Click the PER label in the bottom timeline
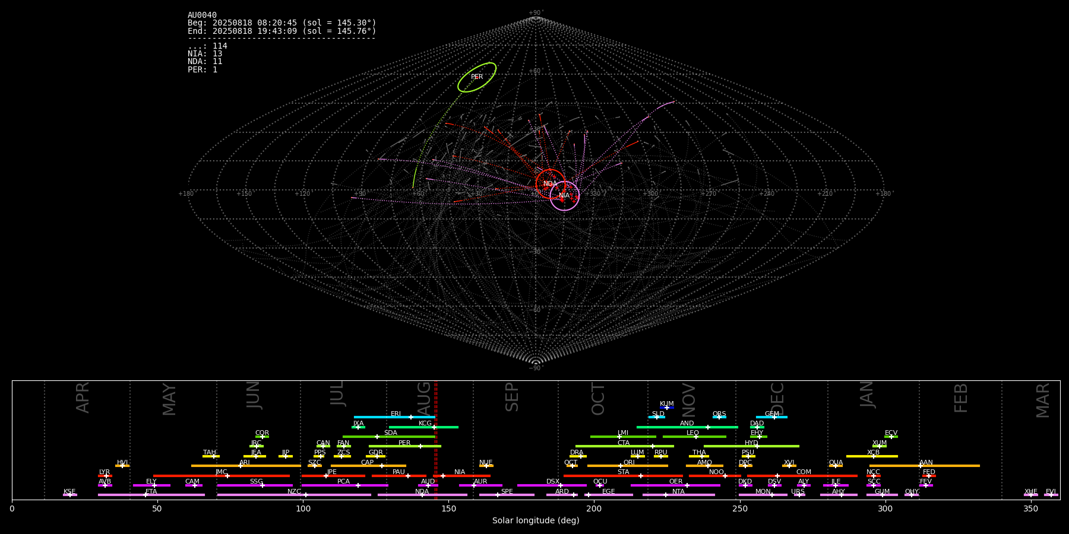Image resolution: width=1069 pixels, height=534 pixels. 404,443
